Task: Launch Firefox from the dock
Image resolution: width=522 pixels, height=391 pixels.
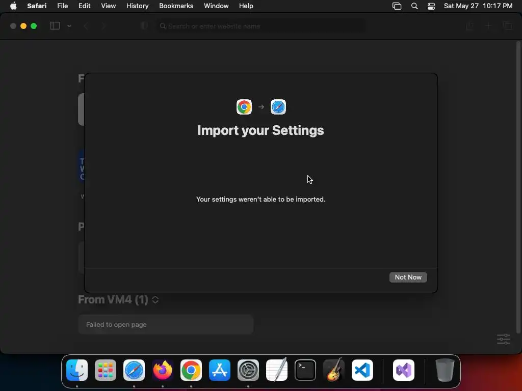Action: pyautogui.click(x=163, y=370)
